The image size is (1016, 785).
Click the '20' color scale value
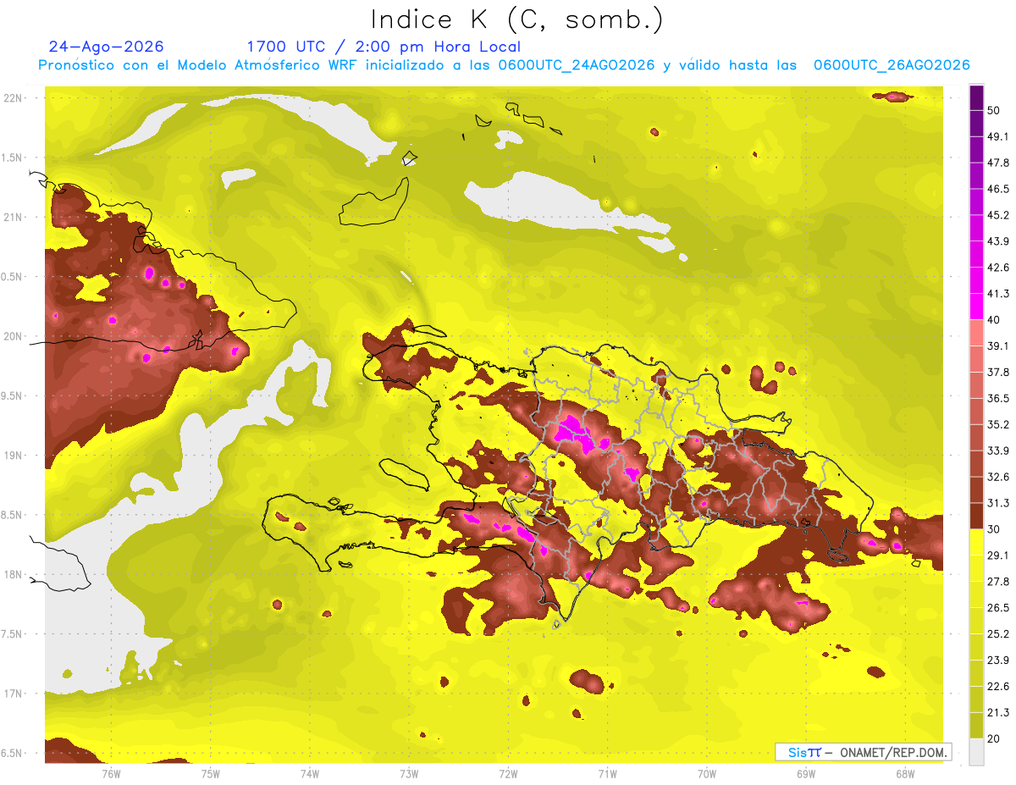[x=994, y=738]
